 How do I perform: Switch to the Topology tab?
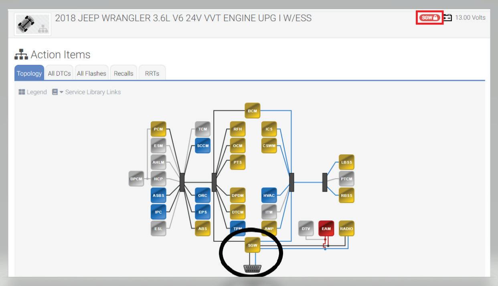click(x=29, y=73)
